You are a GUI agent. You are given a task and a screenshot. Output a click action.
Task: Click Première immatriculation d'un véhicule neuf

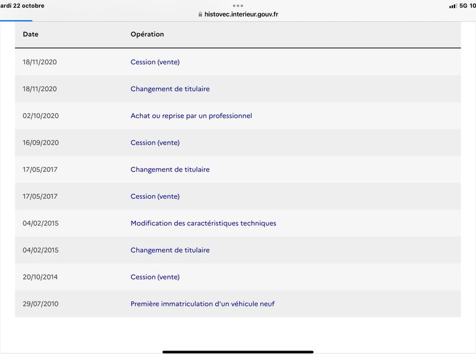pos(202,304)
